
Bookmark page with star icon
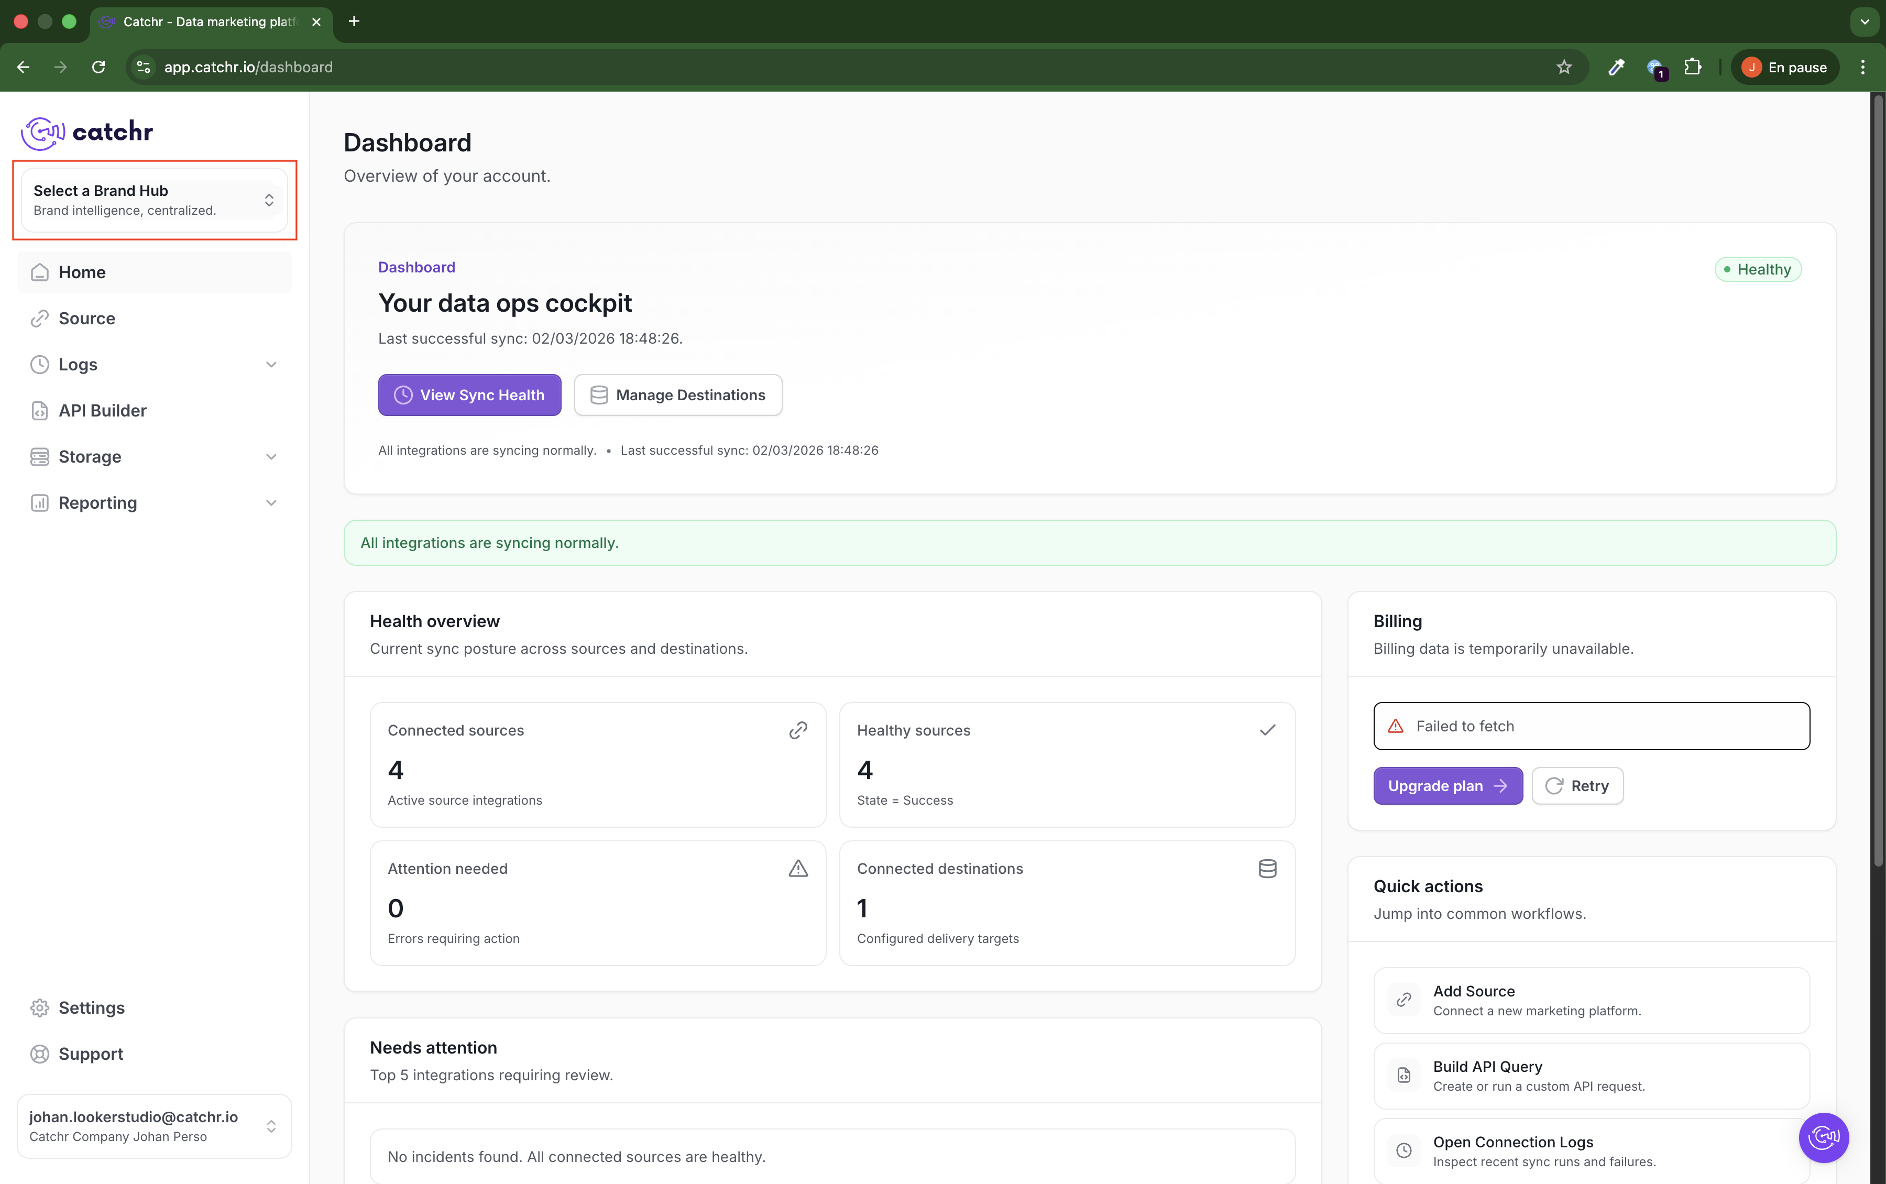[1563, 68]
